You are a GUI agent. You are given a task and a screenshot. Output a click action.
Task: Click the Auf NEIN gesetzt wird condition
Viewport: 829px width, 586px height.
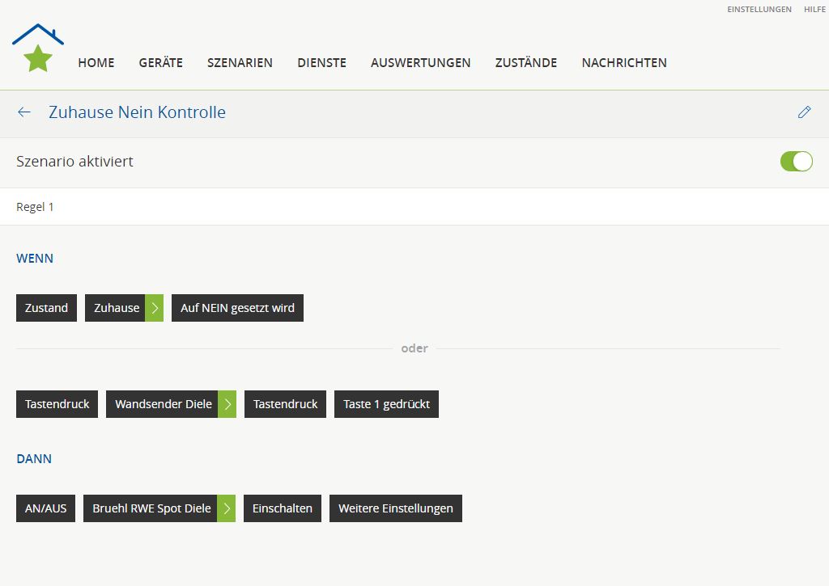pyautogui.click(x=237, y=308)
